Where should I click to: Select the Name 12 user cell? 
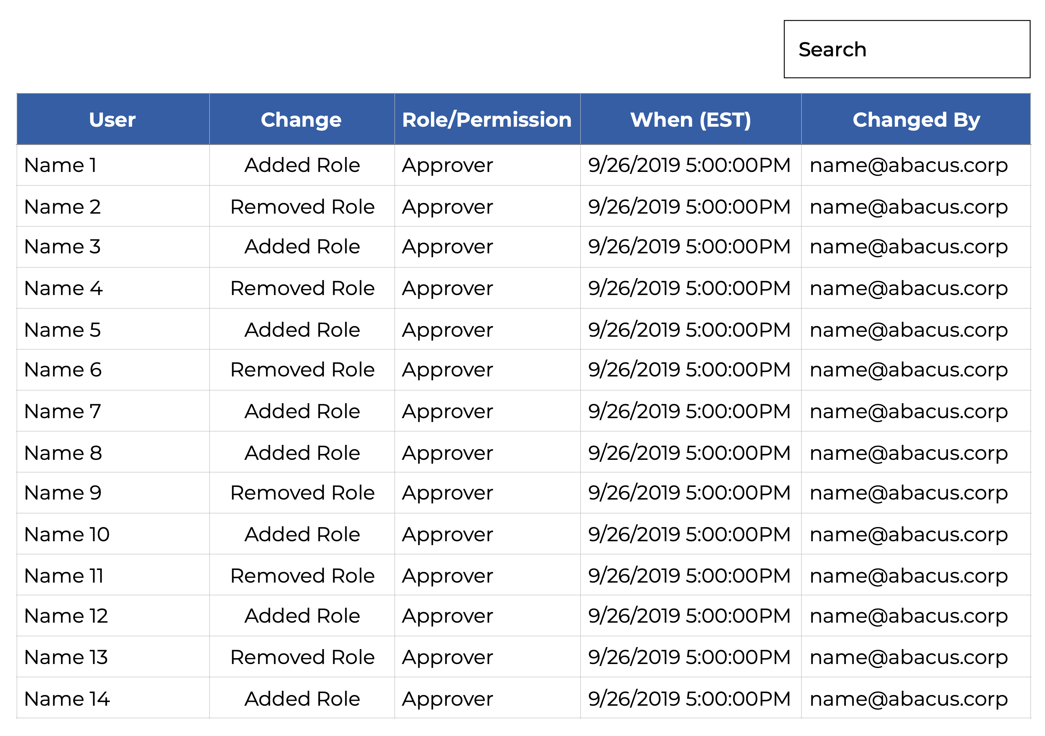point(66,616)
